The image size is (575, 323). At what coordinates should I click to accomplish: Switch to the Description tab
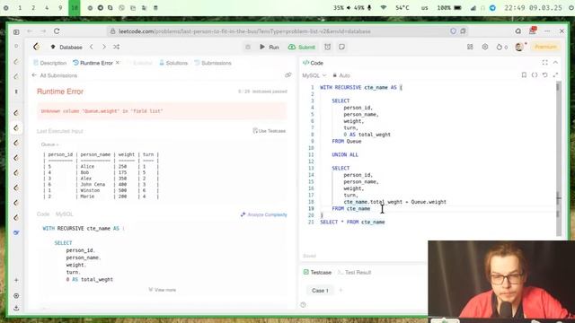tap(50, 63)
